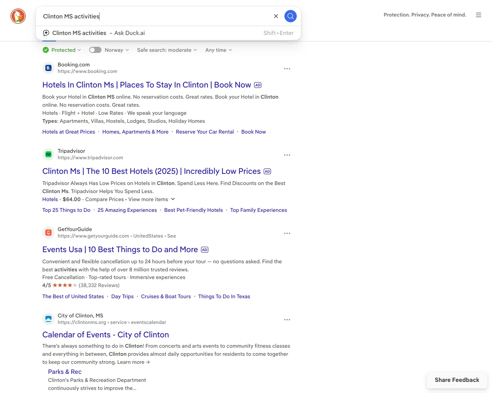Open three-dot options for GetYourGuide result
The image size is (492, 393).
click(x=287, y=233)
